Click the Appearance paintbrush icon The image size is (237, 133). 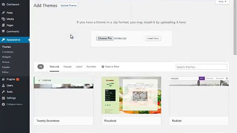(x=3, y=40)
